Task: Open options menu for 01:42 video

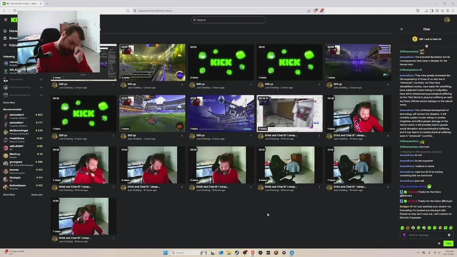Action: click(x=182, y=136)
